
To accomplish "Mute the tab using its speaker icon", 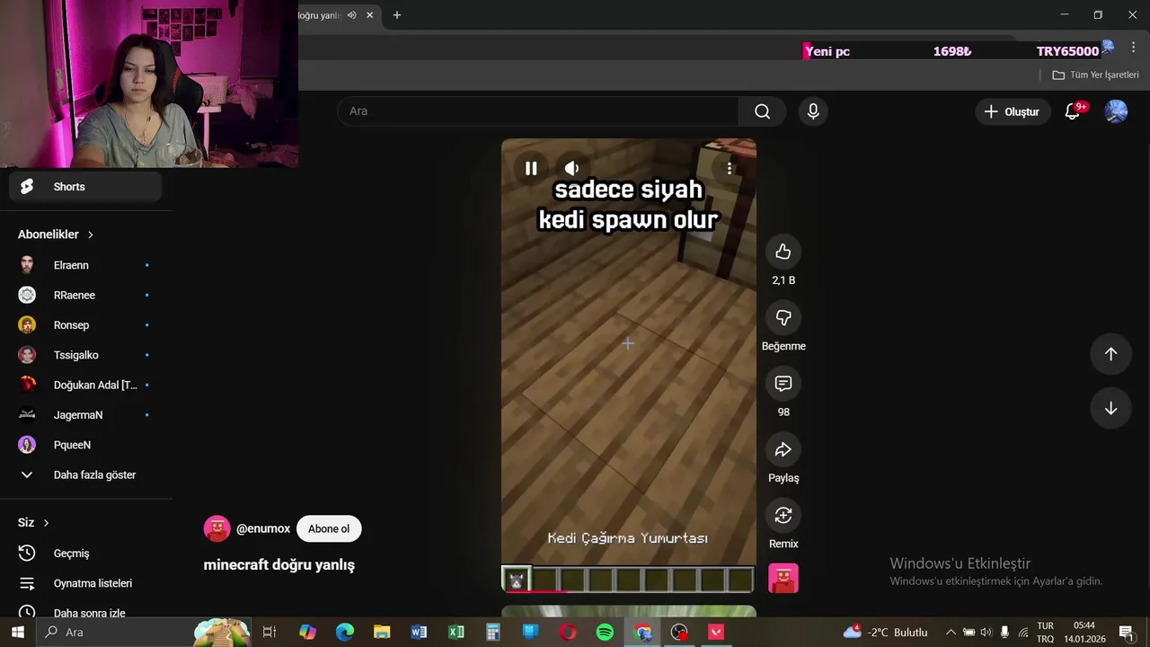I will 352,15.
